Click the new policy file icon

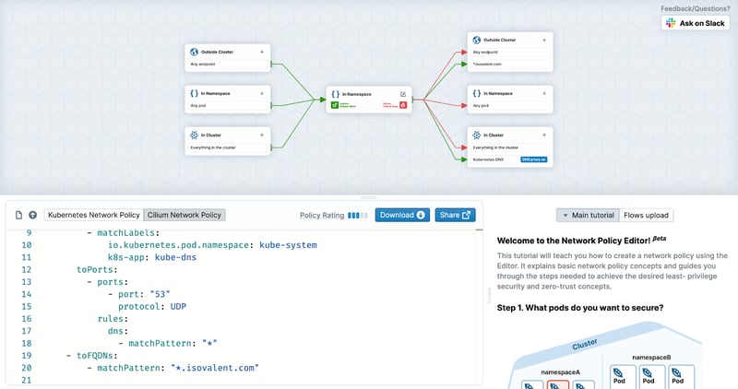tap(18, 215)
